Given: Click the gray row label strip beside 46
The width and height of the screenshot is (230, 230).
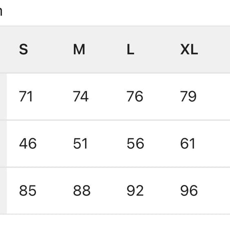Looking at the screenshot, I should pyautogui.click(x=3, y=143).
